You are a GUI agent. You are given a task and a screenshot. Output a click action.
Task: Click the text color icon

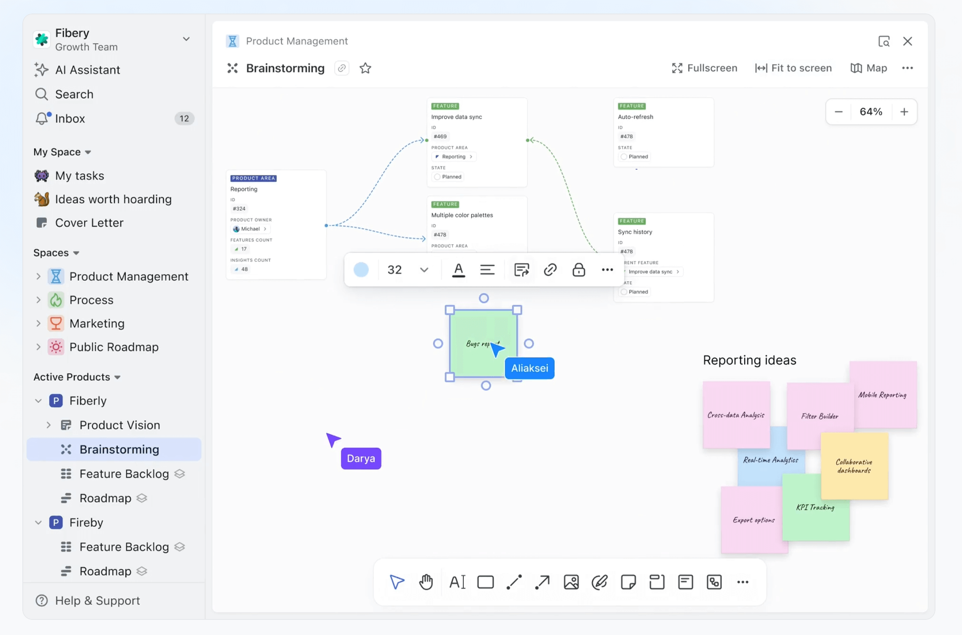(x=458, y=269)
